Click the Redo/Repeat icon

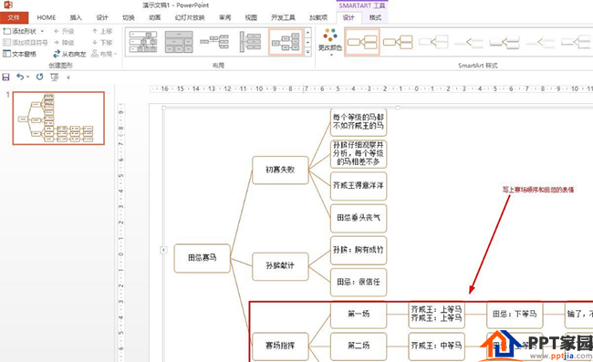tap(39, 78)
